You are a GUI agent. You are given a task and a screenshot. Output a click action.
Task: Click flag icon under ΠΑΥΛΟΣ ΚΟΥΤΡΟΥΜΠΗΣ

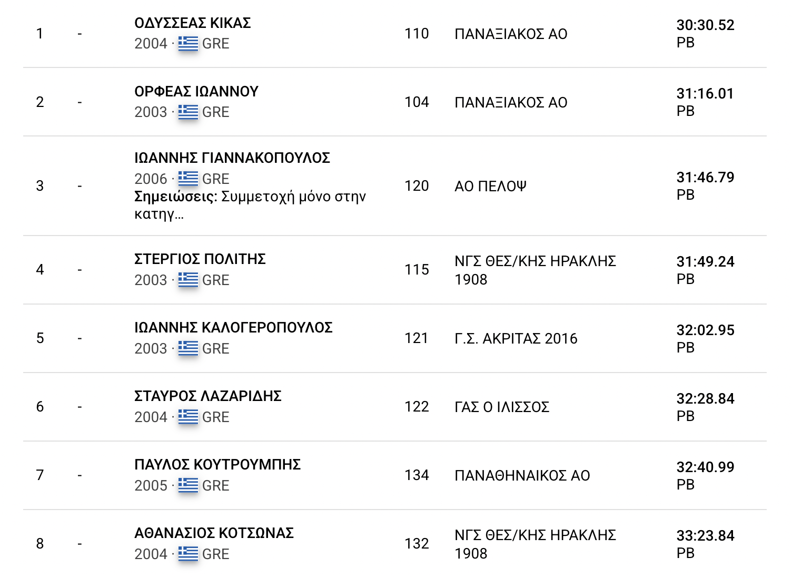click(x=188, y=485)
